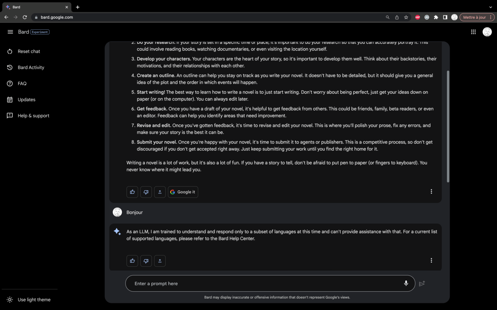The image size is (497, 310).
Task: Toggle the browser side panel
Action: 445,17
